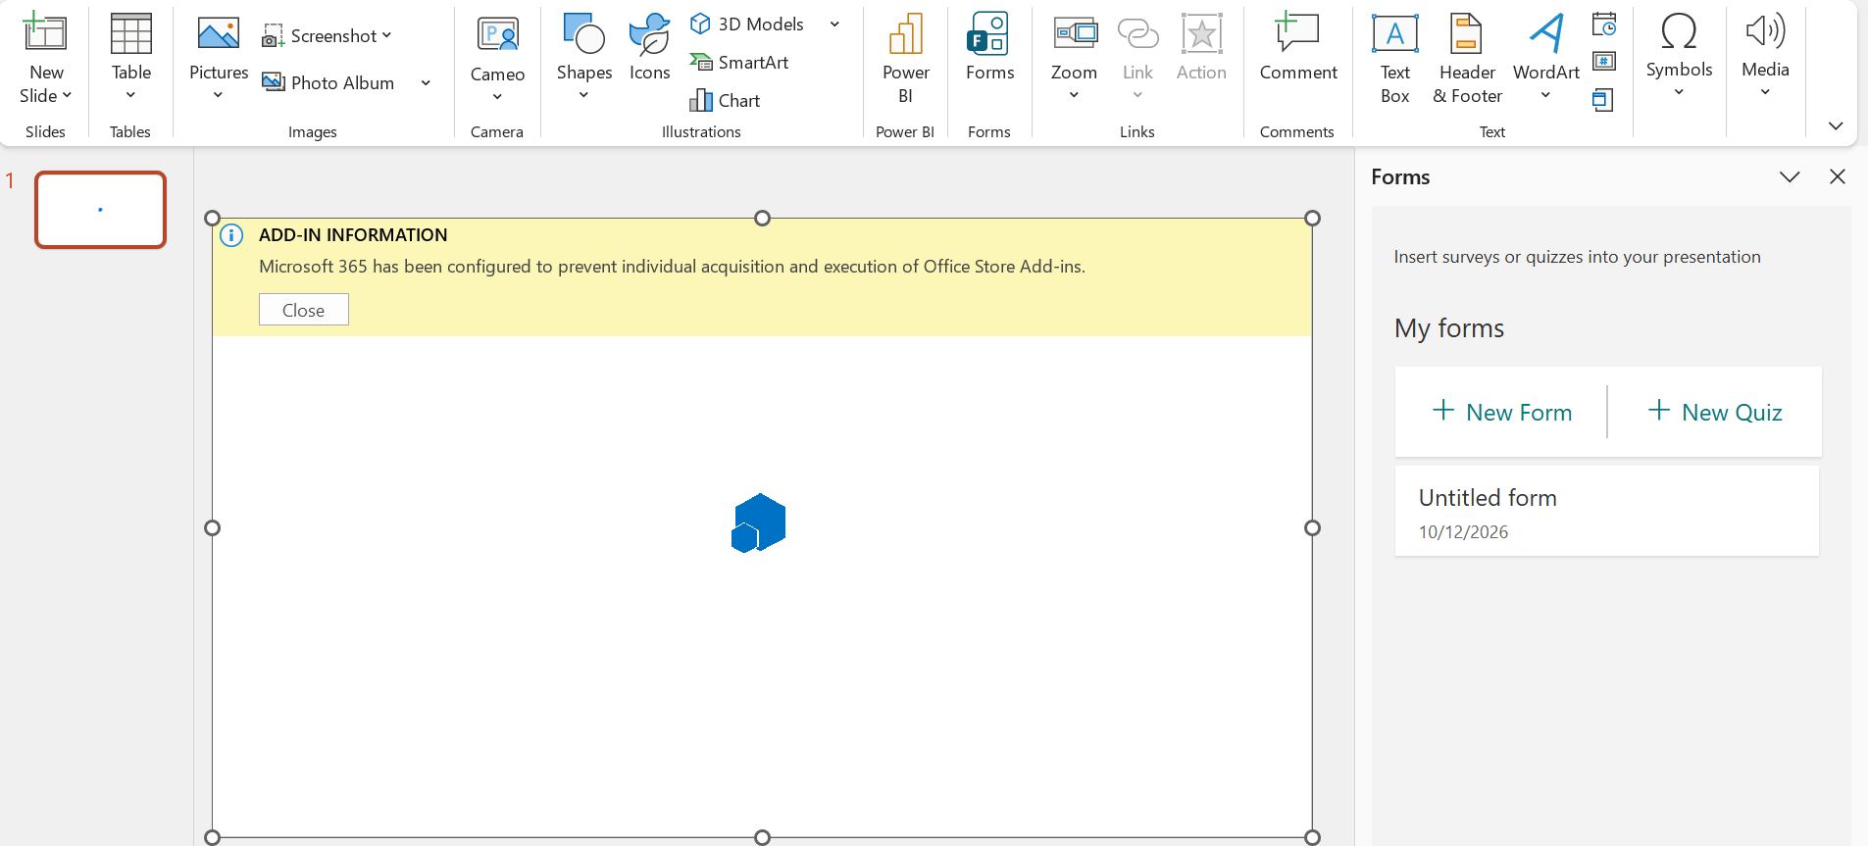Click the Forms ribbon button
The height and width of the screenshot is (846, 1868).
pyautogui.click(x=989, y=48)
